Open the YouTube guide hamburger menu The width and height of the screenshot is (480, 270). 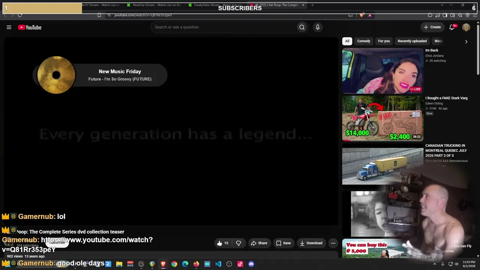tap(9, 27)
